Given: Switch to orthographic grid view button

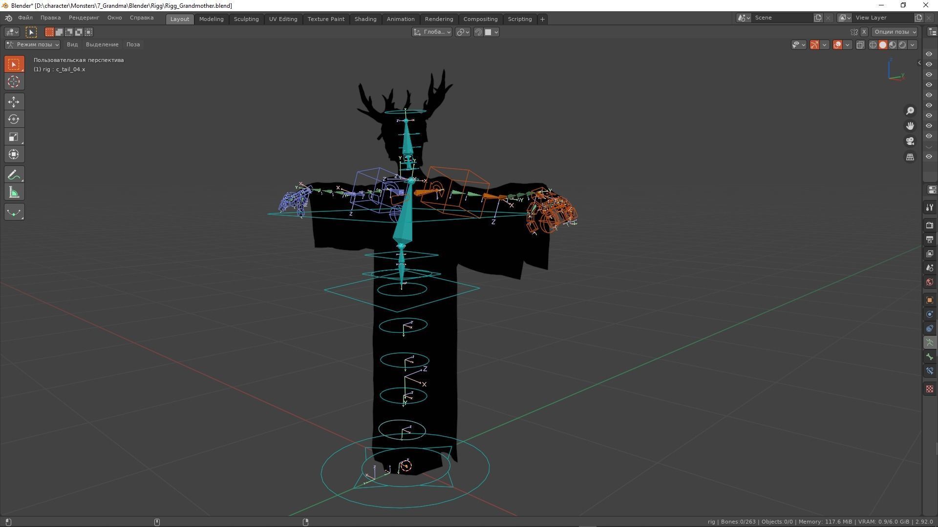Looking at the screenshot, I should coord(910,157).
